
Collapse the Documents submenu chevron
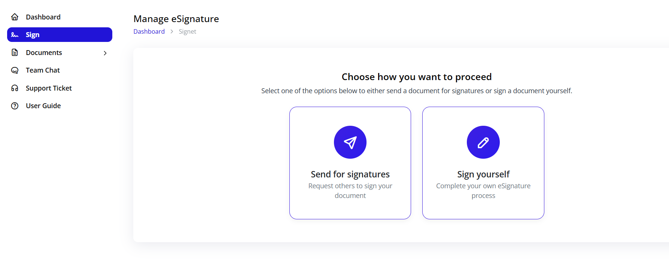coord(105,53)
